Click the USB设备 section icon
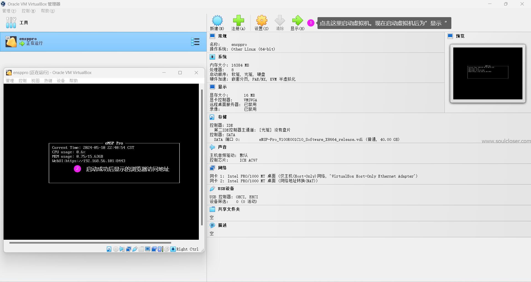 (x=212, y=188)
